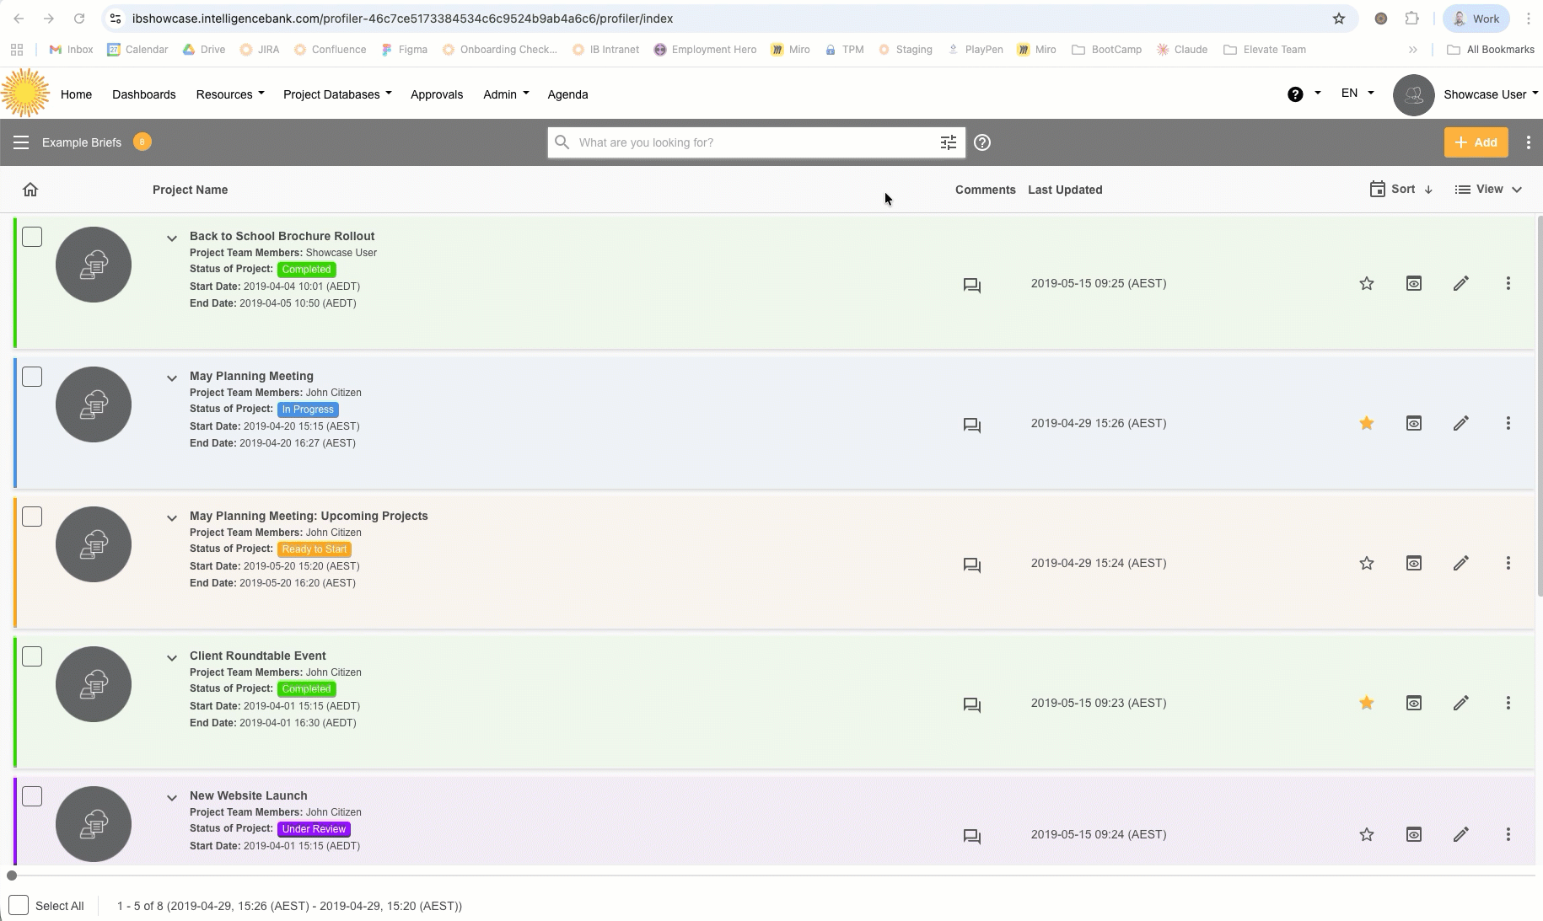Click the horizontal slider handle at bottom

coord(12,875)
